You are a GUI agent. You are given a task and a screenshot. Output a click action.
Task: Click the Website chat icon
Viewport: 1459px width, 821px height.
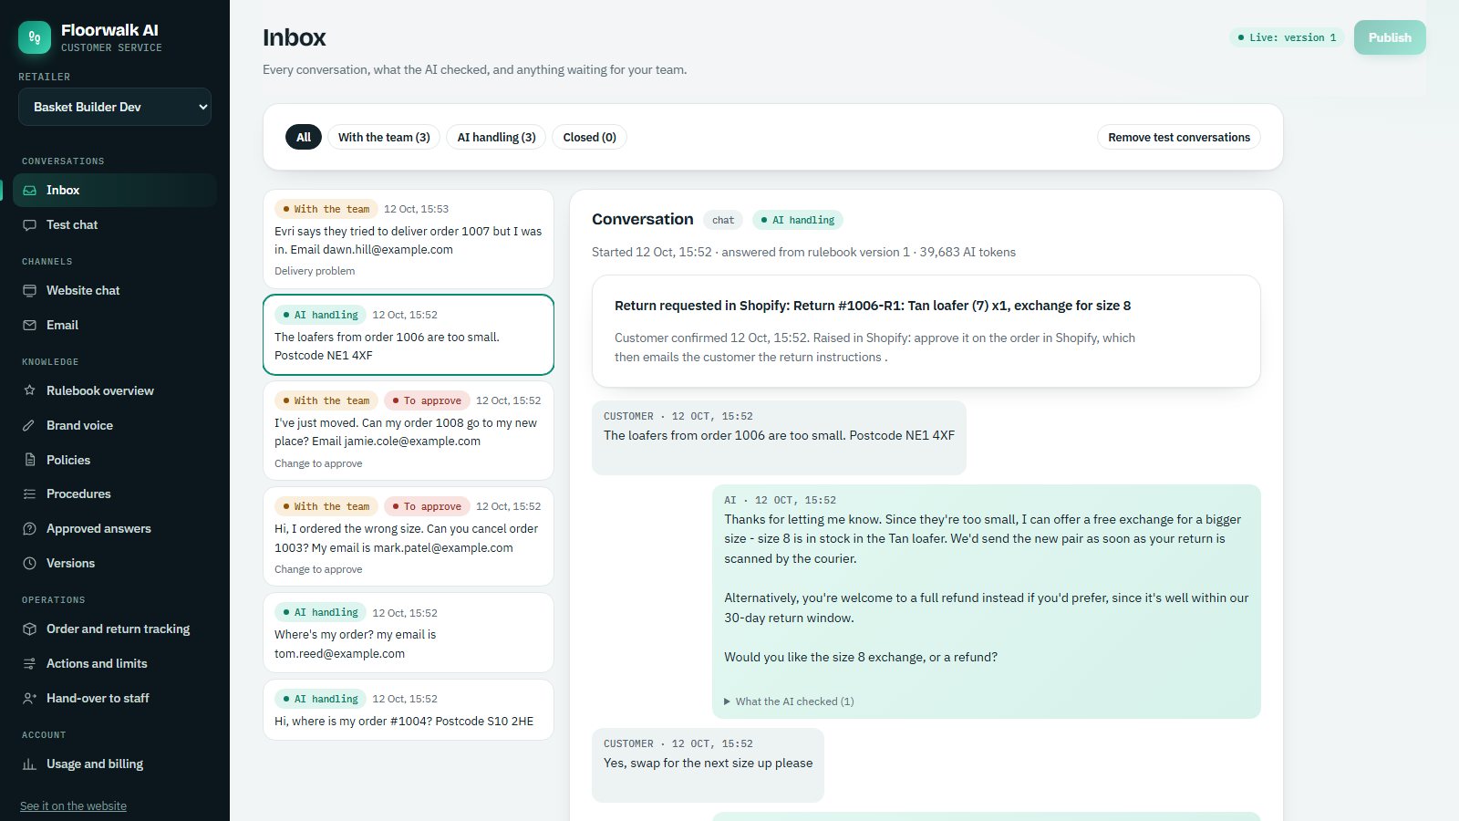[29, 290]
